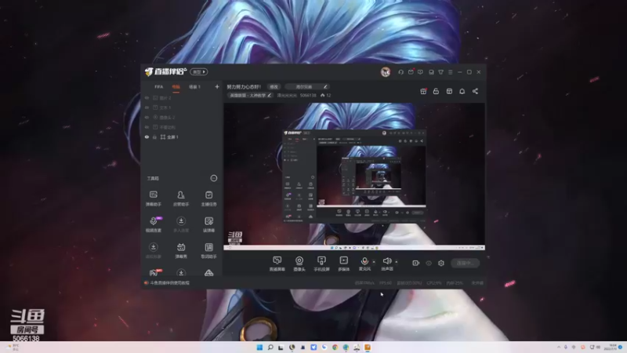Image resolution: width=627 pixels, height=353 pixels.
Task: Open the layout panel icon above preview
Action: point(449,91)
